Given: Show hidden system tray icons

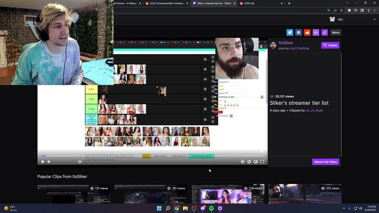Looking at the screenshot, I should (343, 208).
